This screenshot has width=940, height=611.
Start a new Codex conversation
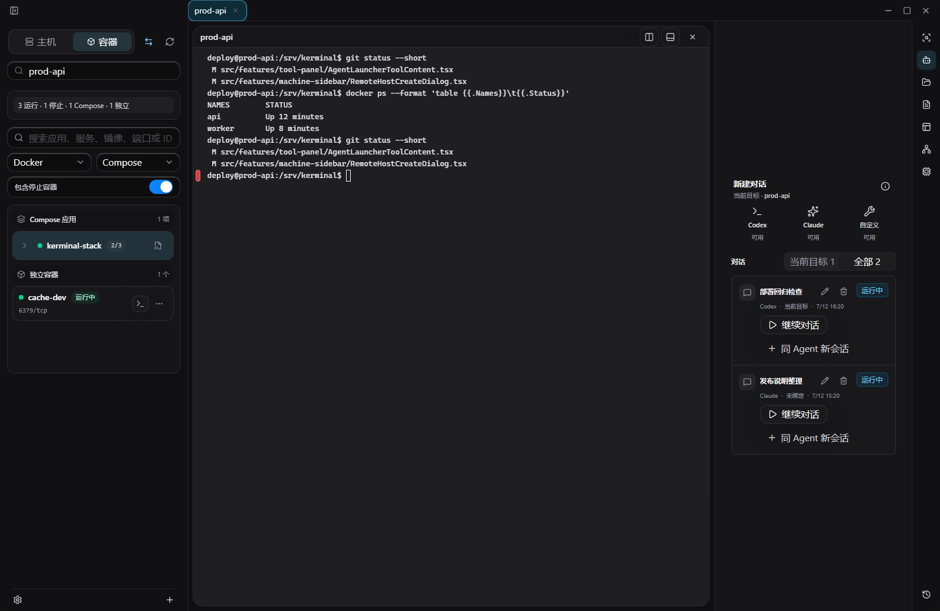757,223
